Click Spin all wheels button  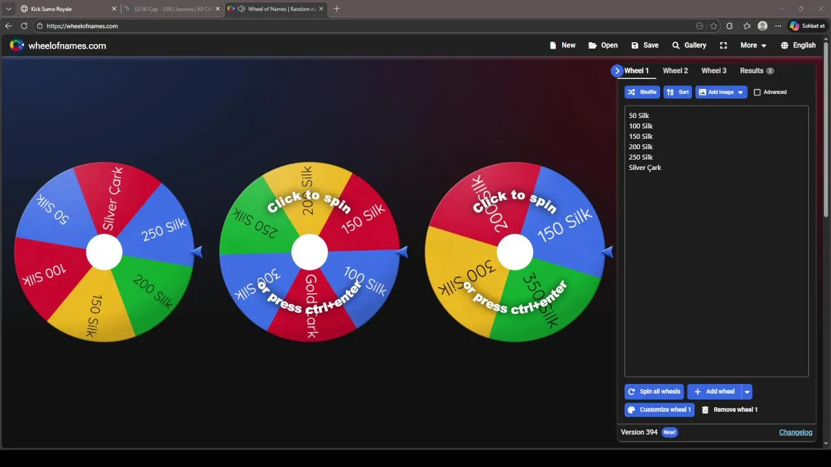tap(654, 392)
